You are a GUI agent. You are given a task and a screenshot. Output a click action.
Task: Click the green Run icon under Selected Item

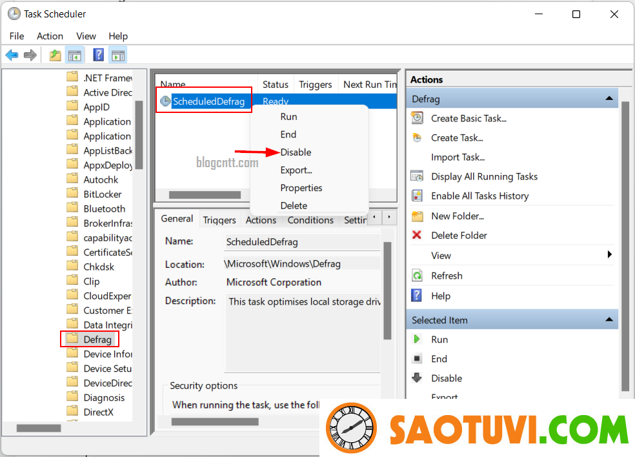(x=418, y=340)
